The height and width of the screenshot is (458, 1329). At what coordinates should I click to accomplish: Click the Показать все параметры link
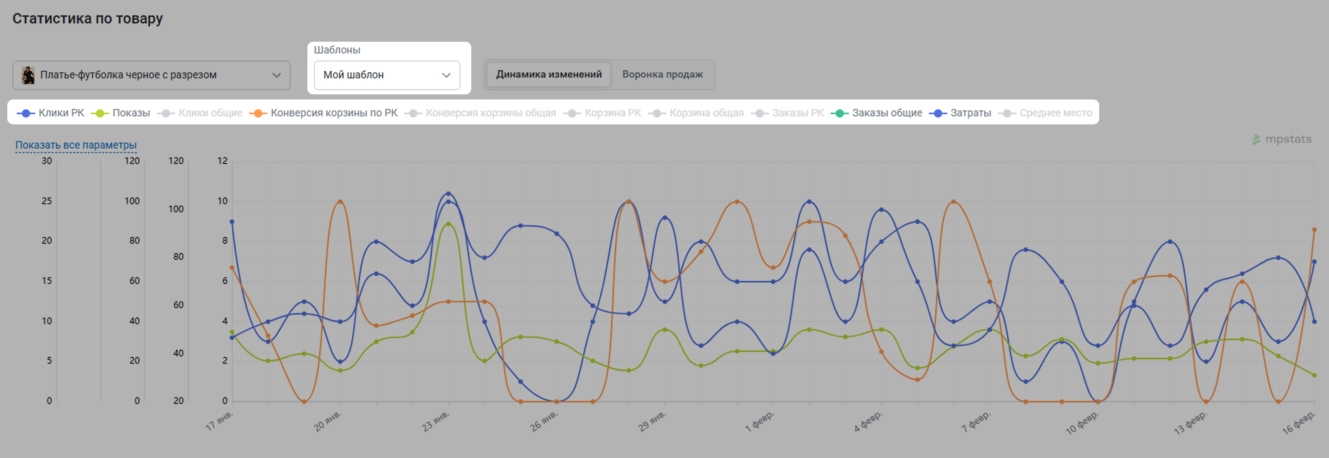pos(76,145)
